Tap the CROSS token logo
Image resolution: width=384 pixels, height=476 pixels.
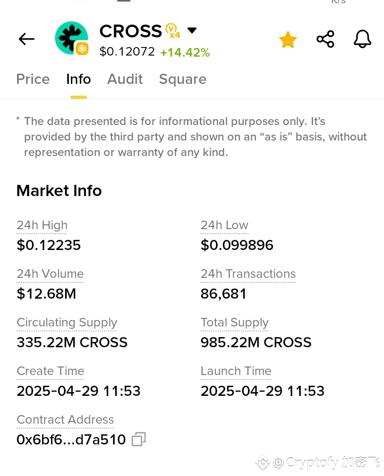click(70, 37)
